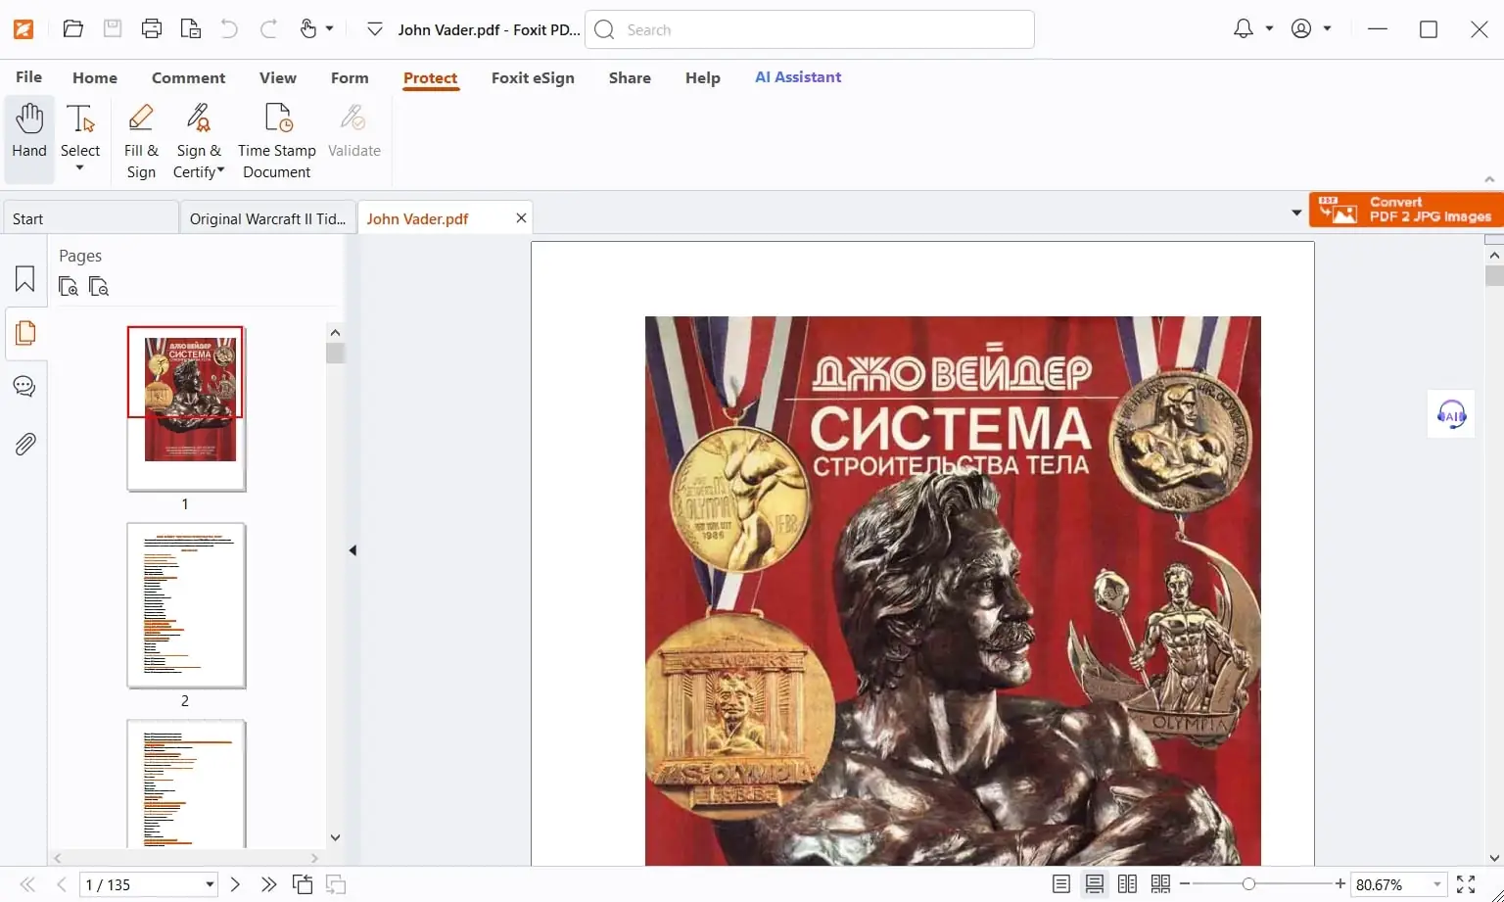Select the page 2 thumbnail

pos(186,605)
